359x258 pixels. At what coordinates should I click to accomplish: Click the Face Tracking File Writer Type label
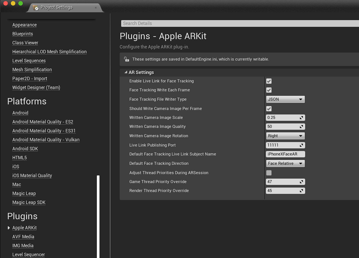point(158,99)
